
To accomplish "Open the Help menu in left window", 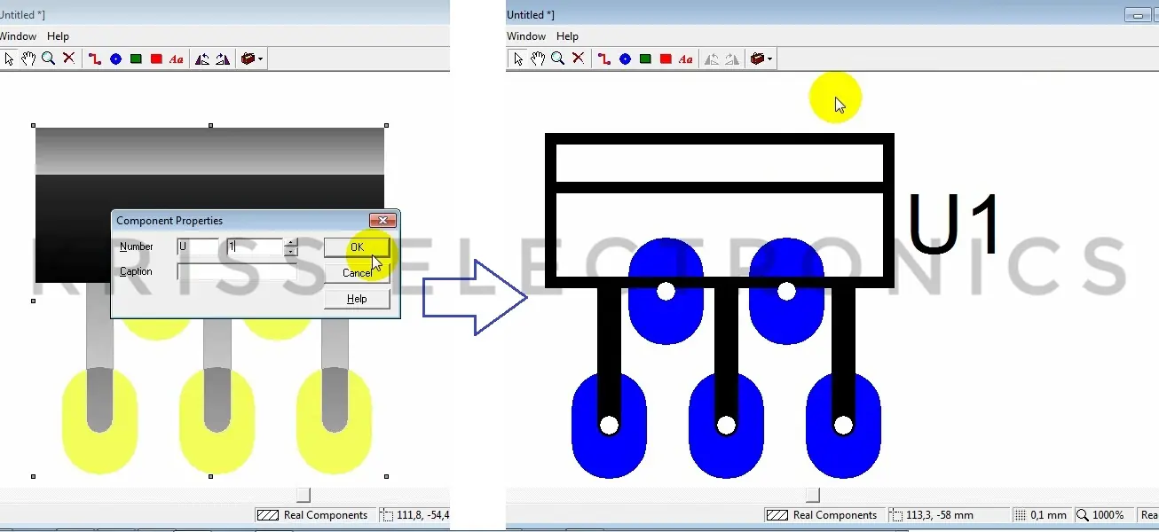I will 58,36.
